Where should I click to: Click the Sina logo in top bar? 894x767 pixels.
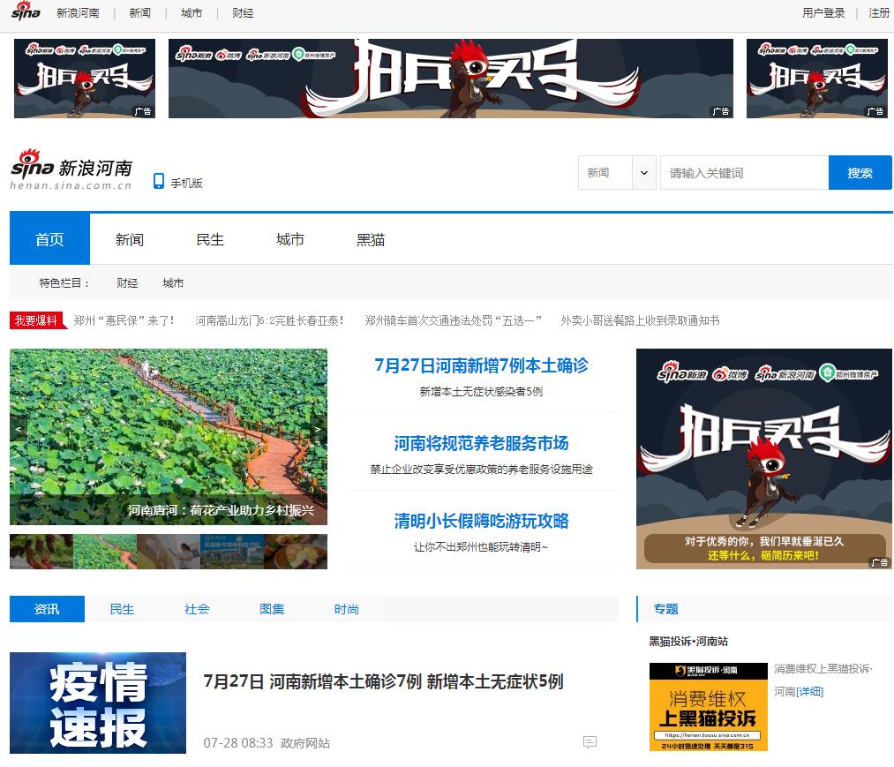pos(26,11)
